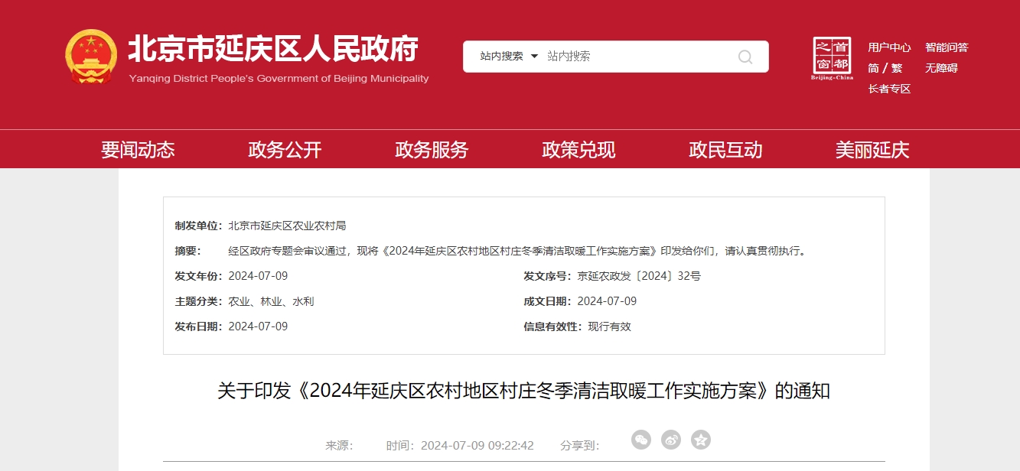1020x471 pixels.
Task: Open 用户中心 user center link
Action: 889,47
